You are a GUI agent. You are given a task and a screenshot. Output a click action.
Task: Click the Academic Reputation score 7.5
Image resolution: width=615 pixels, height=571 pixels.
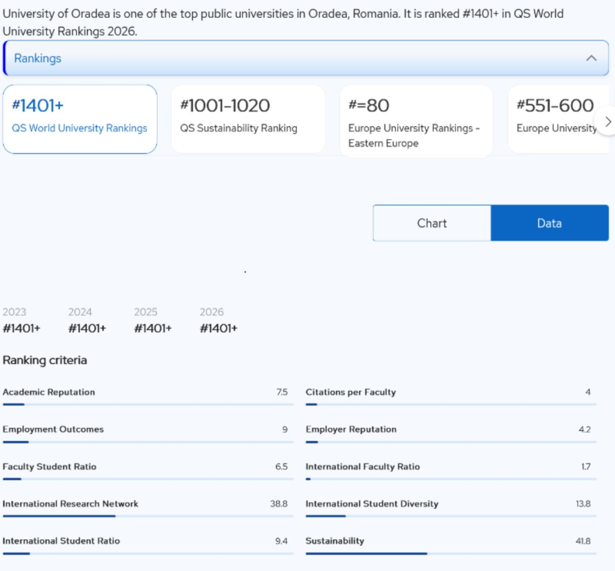coord(282,392)
